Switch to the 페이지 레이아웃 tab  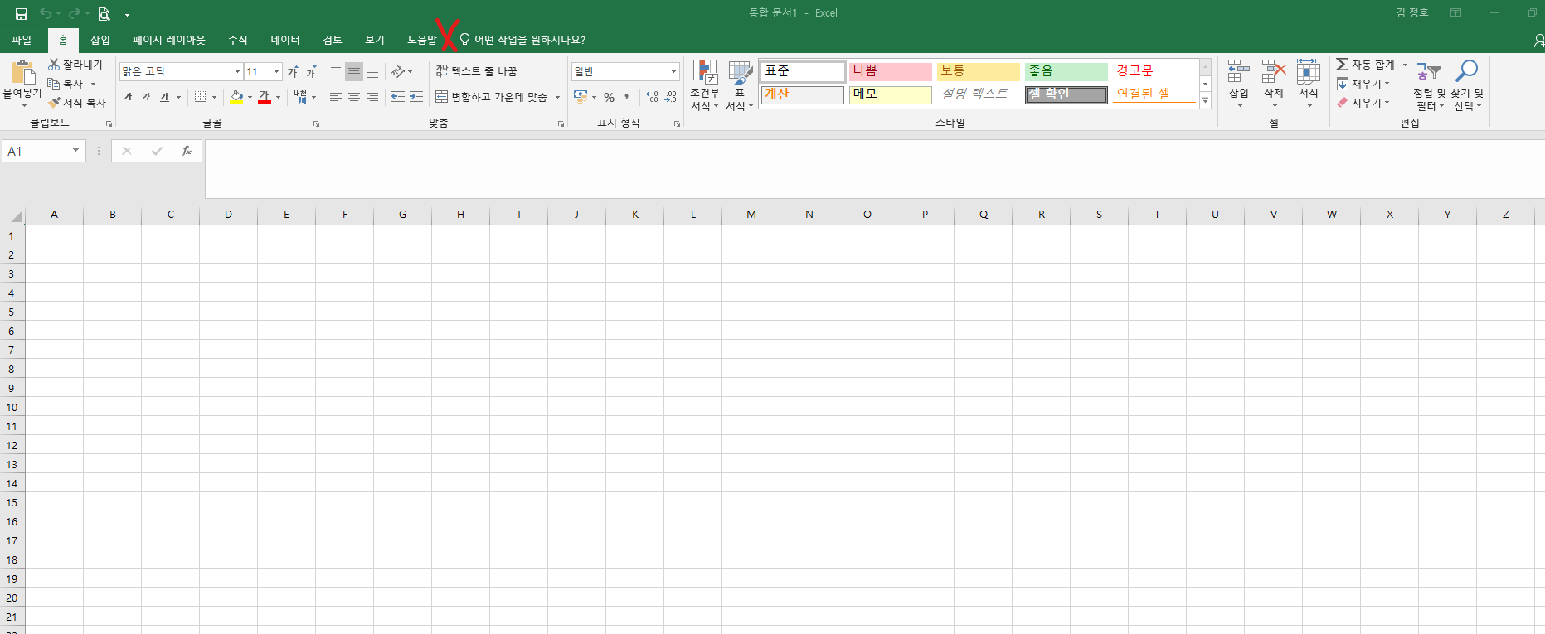point(169,40)
